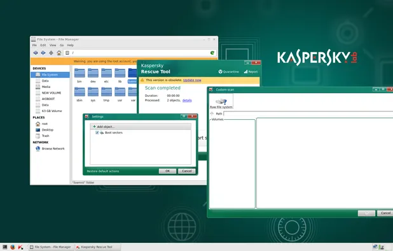The image size is (393, 251).
Task: Click the drive icon in the location bar
Action: point(67,53)
